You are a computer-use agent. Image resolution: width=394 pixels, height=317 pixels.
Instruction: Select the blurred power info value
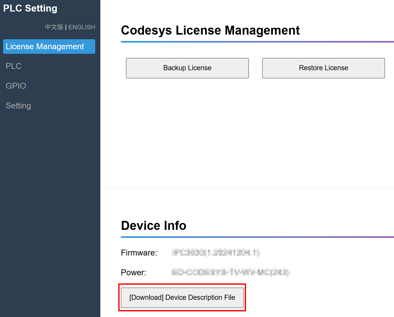tap(230, 272)
